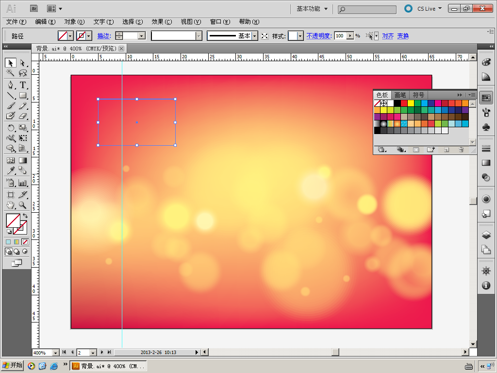Select the Blend tool
The height and width of the screenshot is (373, 497).
[22, 170]
